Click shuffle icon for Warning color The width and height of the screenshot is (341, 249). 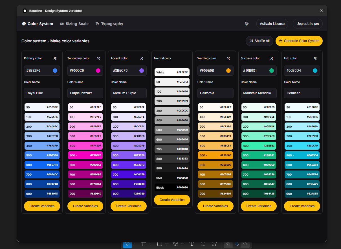228,58
